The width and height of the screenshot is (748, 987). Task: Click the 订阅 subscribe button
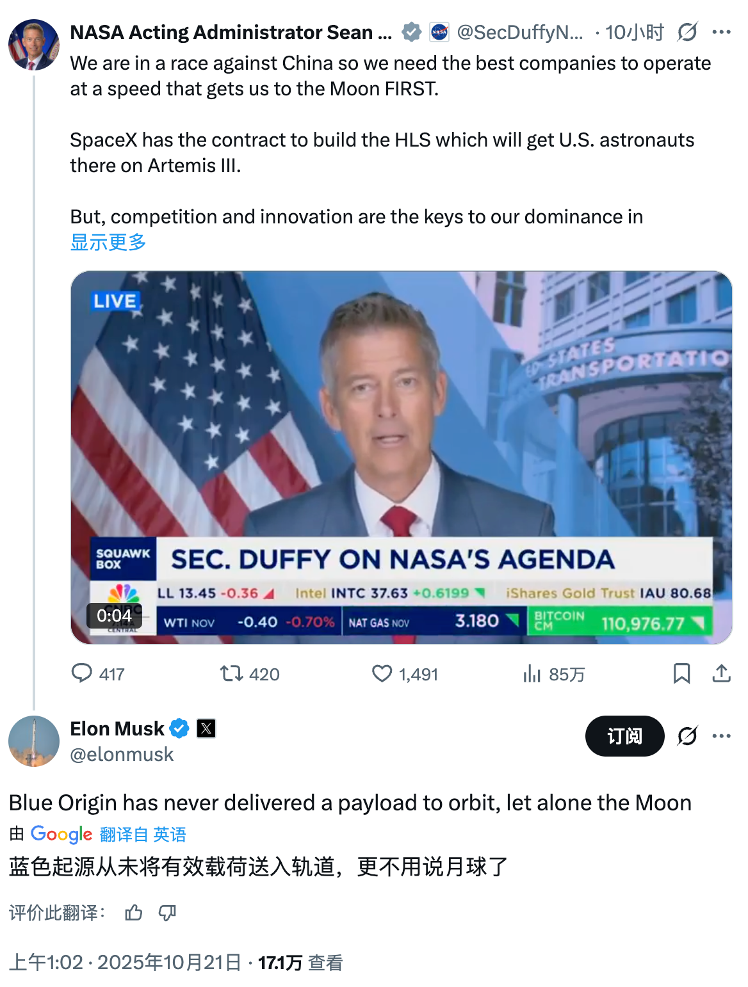(x=624, y=736)
